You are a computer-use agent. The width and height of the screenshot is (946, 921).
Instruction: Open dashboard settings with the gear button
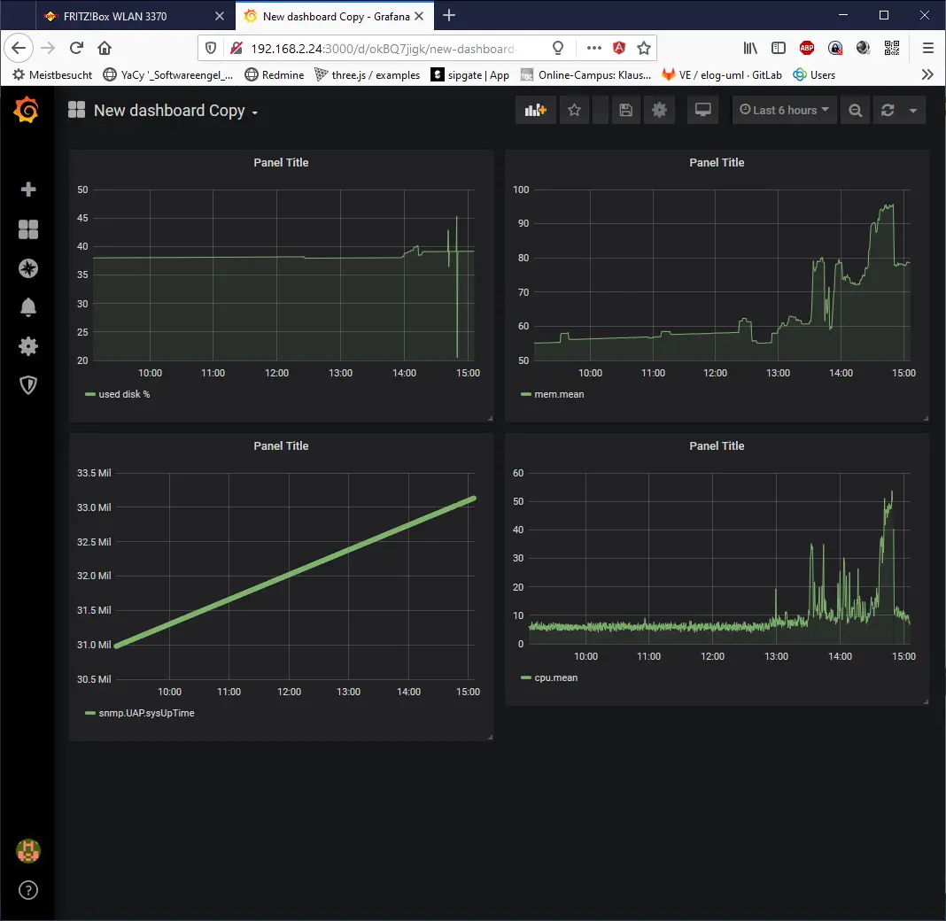coord(659,110)
